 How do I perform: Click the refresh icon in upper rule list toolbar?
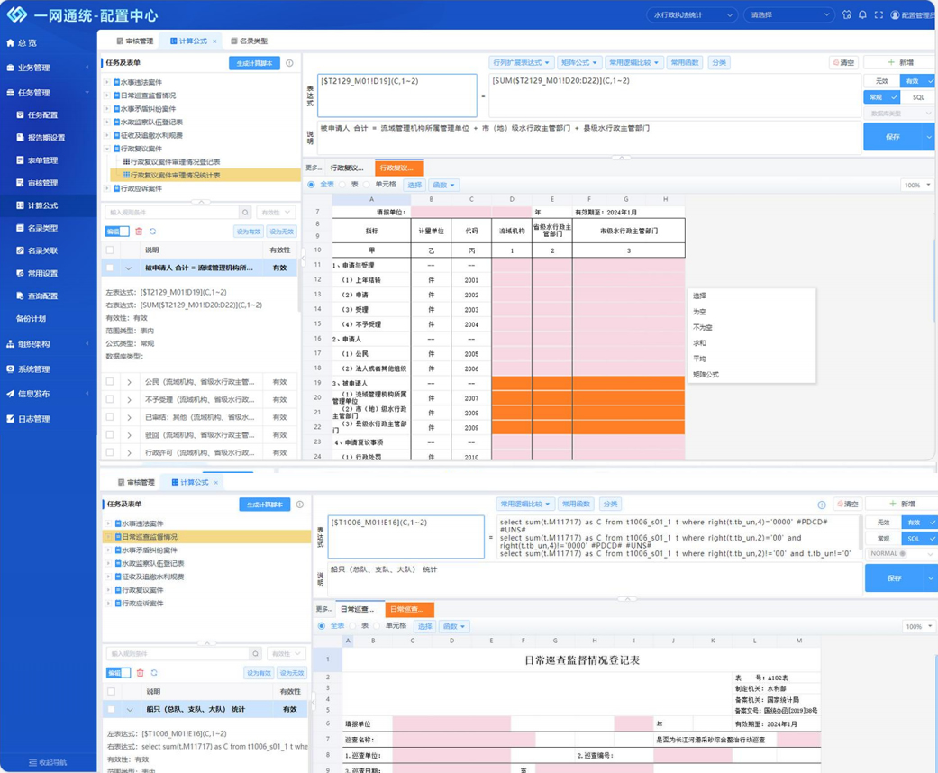[153, 232]
